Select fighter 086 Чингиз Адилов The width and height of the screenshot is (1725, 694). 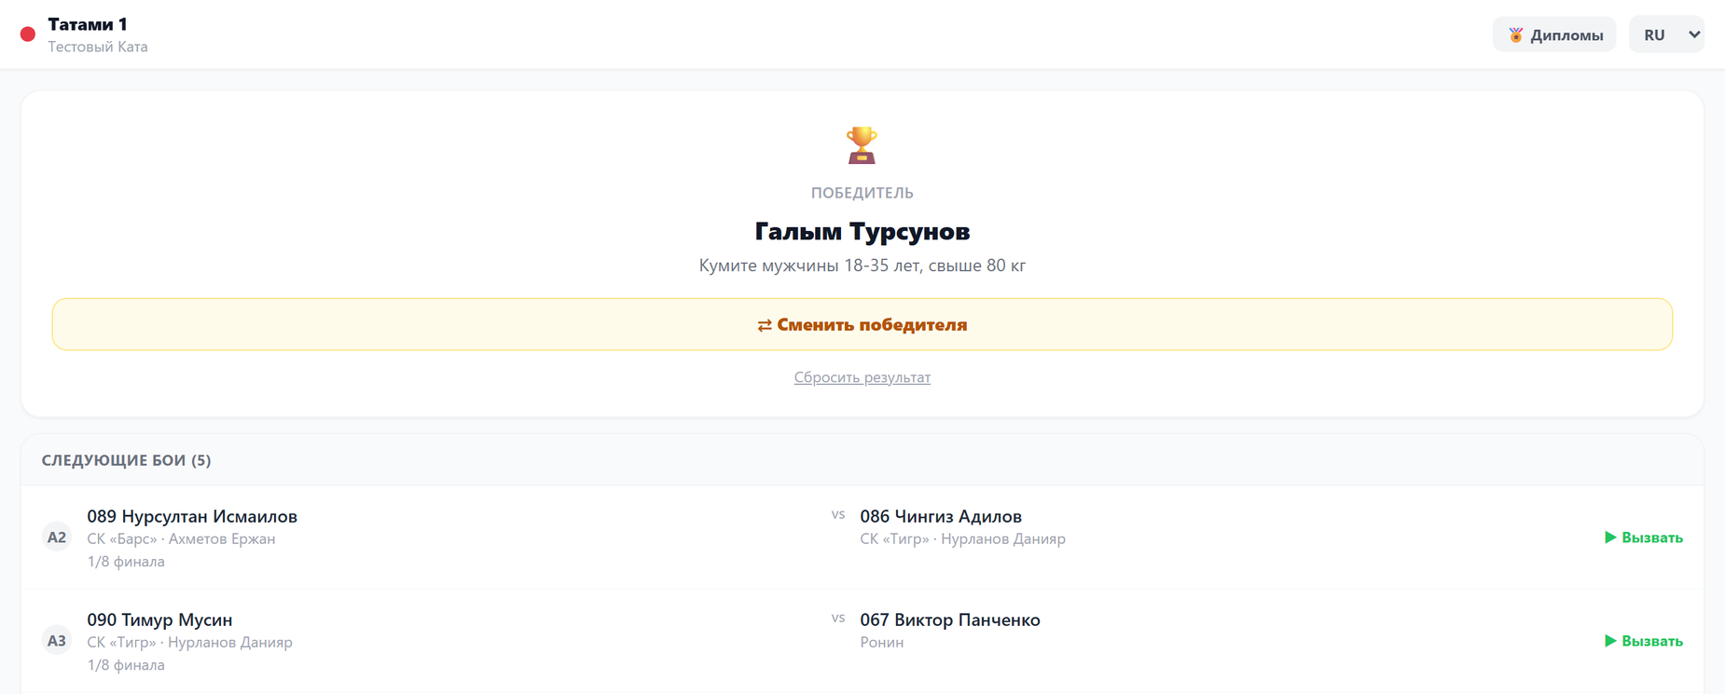click(941, 516)
